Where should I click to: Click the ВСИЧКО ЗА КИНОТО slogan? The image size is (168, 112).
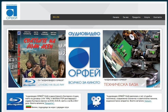[84, 82]
